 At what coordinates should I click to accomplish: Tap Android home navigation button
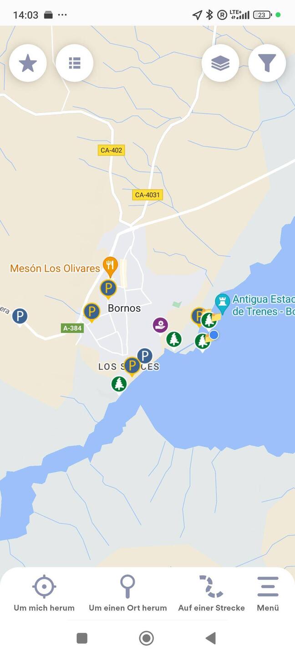coord(146,638)
